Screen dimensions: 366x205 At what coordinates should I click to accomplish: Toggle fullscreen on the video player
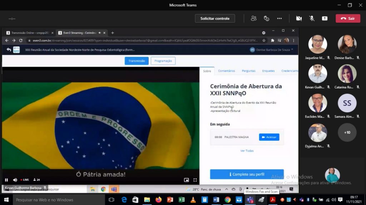[195, 180]
